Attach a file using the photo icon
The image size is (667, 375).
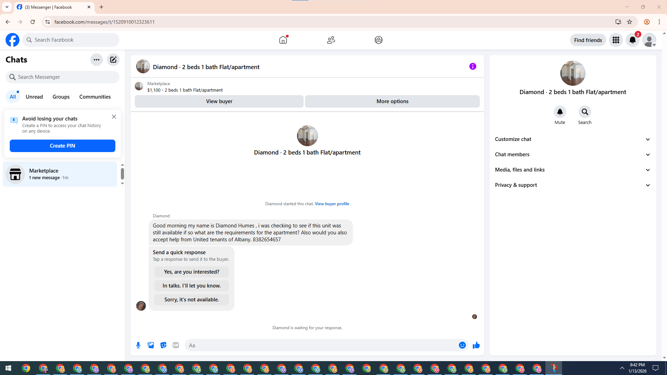tap(151, 345)
